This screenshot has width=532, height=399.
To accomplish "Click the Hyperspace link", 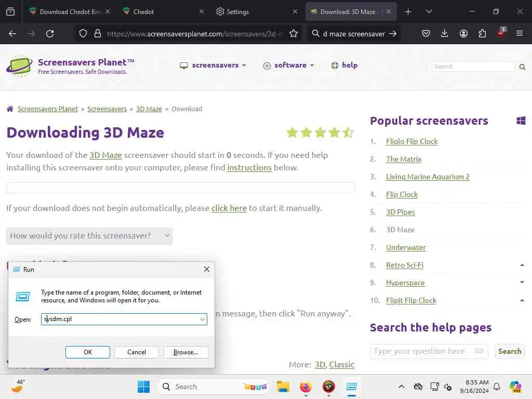I will tap(405, 283).
